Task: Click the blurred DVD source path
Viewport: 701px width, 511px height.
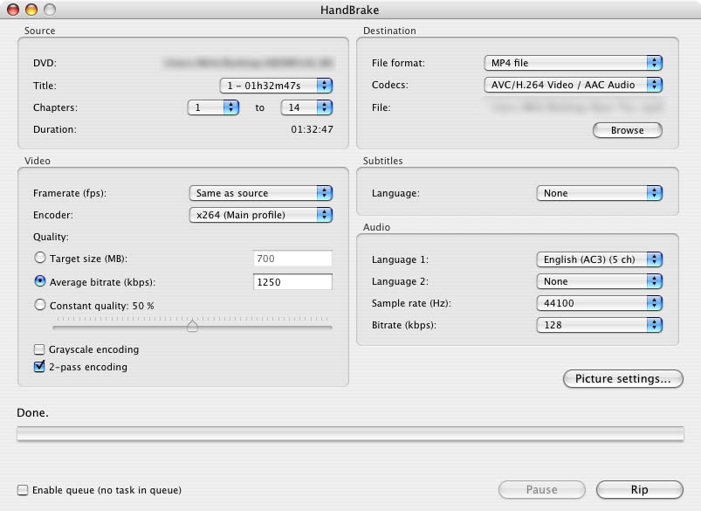Action: (249, 63)
